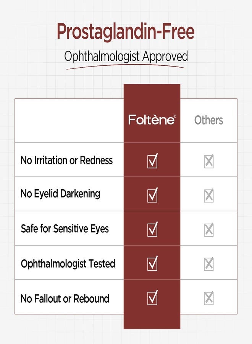This screenshot has height=344, width=252.
Task: Select the No Fallout or Rebound label
Action: tap(65, 299)
